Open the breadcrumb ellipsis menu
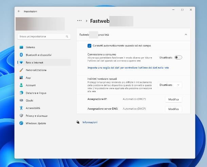This screenshot has width=207, height=167. [x=79, y=20]
